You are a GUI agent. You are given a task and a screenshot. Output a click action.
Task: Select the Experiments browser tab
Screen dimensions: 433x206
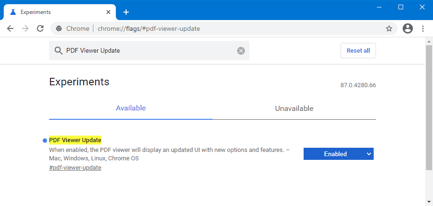[60, 12]
